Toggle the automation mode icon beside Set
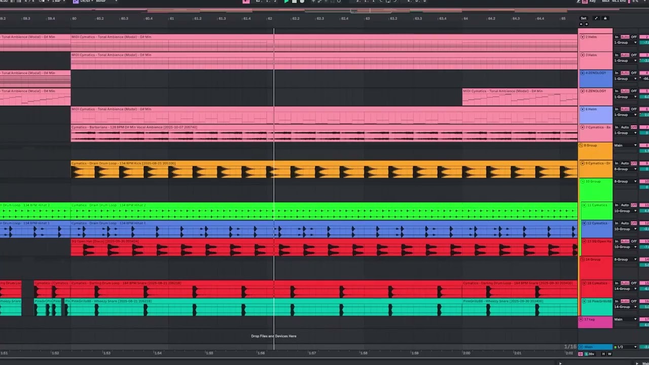 click(x=596, y=18)
